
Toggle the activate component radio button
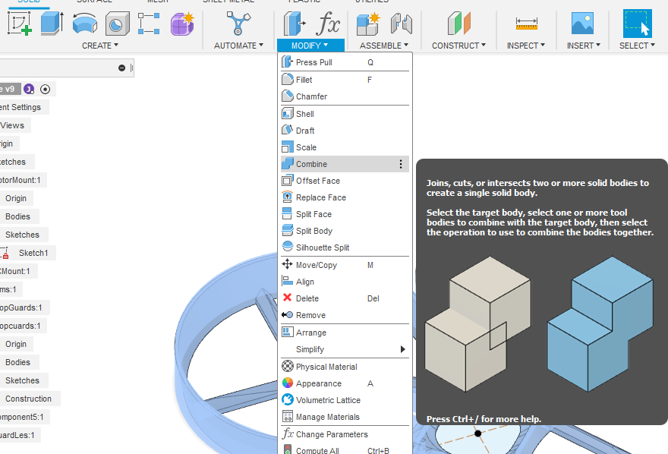pos(45,90)
